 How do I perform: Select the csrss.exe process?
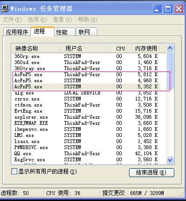pyautogui.click(x=86, y=99)
